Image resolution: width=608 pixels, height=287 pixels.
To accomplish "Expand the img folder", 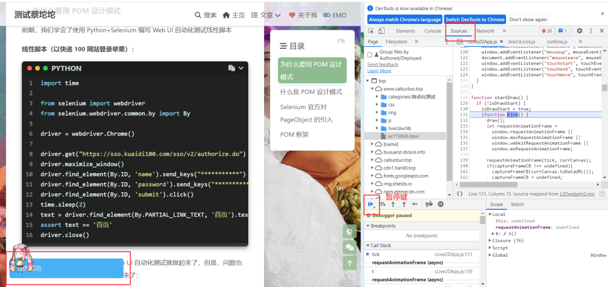I will (x=377, y=113).
